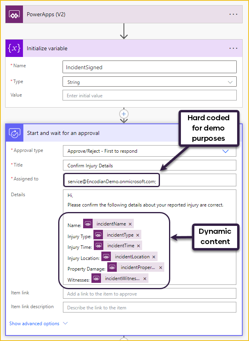Viewport: 249px width, 341px height.
Task: Click the approval action icon
Action: tap(15, 133)
